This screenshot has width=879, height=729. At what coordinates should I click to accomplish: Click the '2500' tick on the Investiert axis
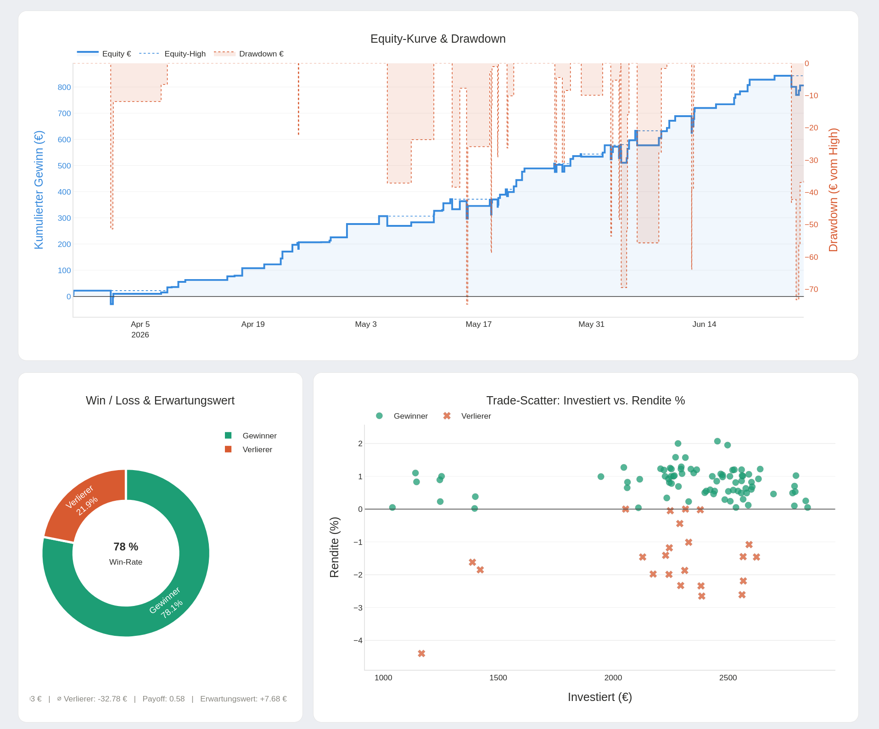click(728, 678)
